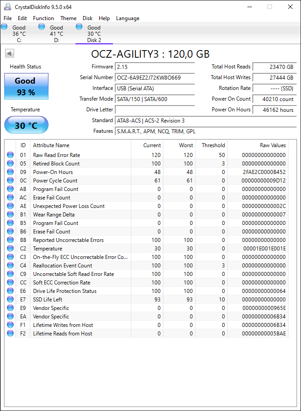Click status orb for ID EA Vendor Specific
Screen dimensions: 301x411
coord(10,316)
